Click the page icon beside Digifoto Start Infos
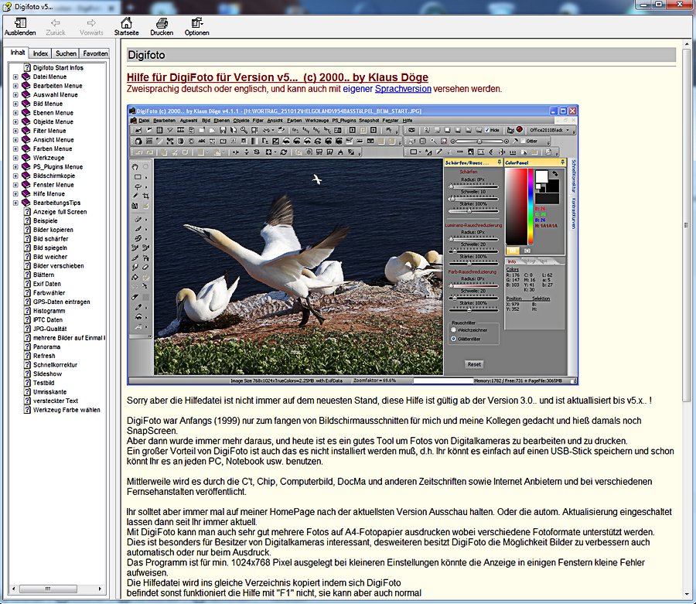 (26, 68)
